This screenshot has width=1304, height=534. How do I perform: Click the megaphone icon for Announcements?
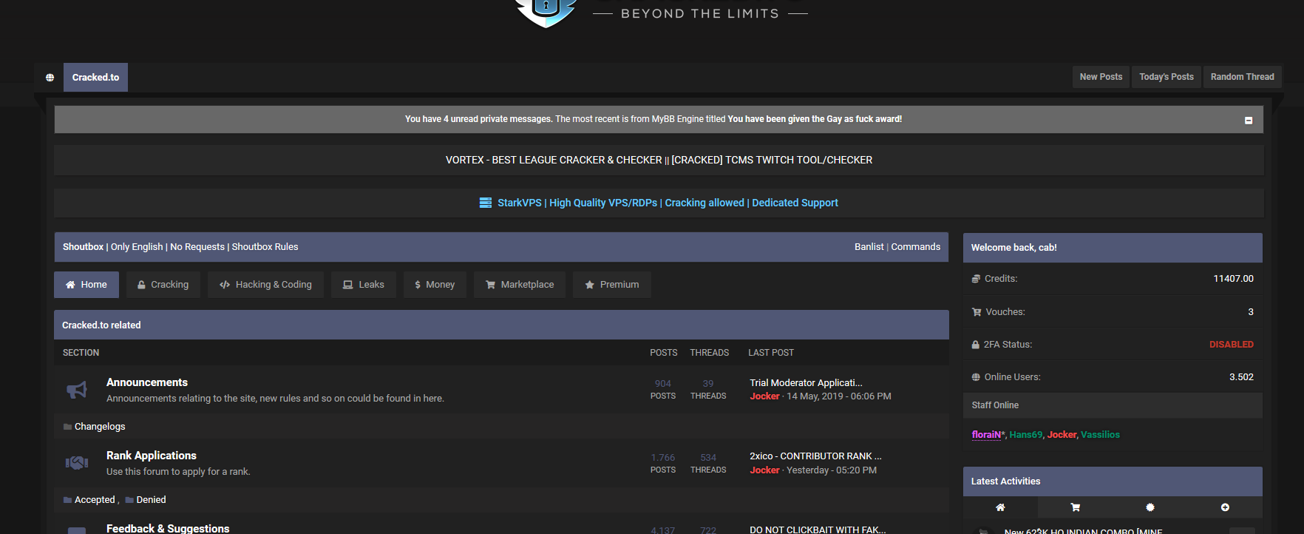click(x=77, y=390)
